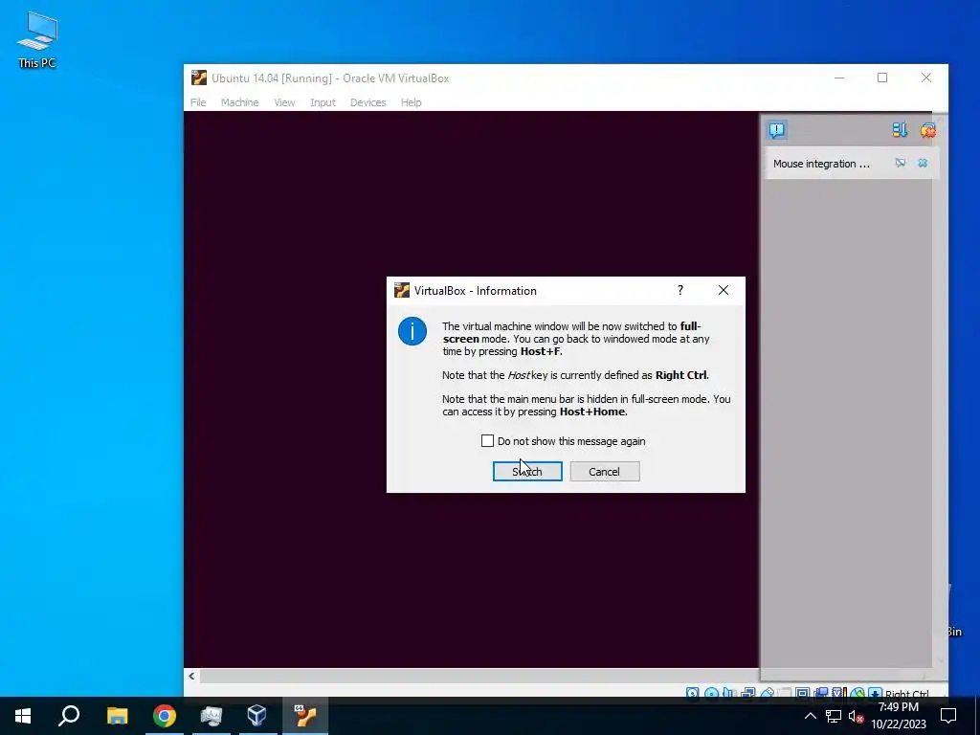Launch Google Chrome from the taskbar
The image size is (980, 735).
pos(165,716)
